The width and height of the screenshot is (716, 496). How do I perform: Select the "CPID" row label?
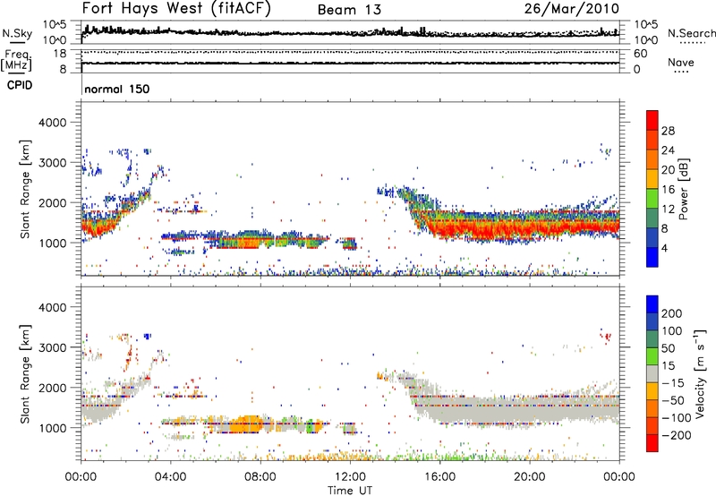pos(20,85)
